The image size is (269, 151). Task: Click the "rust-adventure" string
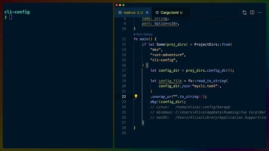click(167, 55)
